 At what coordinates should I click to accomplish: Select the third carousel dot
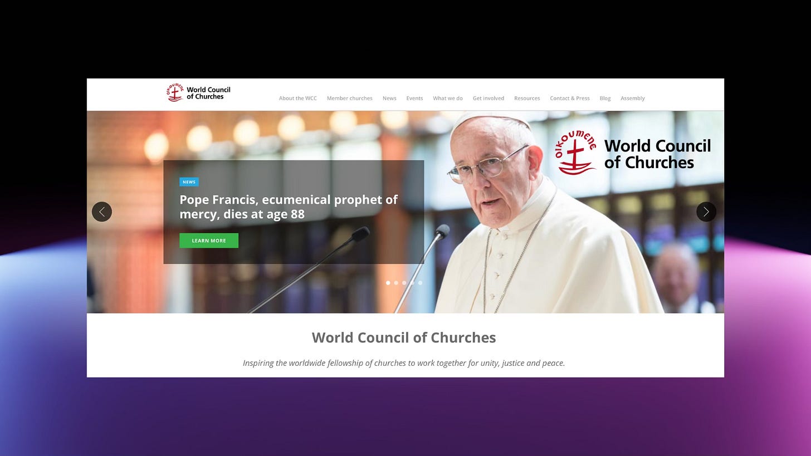click(x=404, y=283)
